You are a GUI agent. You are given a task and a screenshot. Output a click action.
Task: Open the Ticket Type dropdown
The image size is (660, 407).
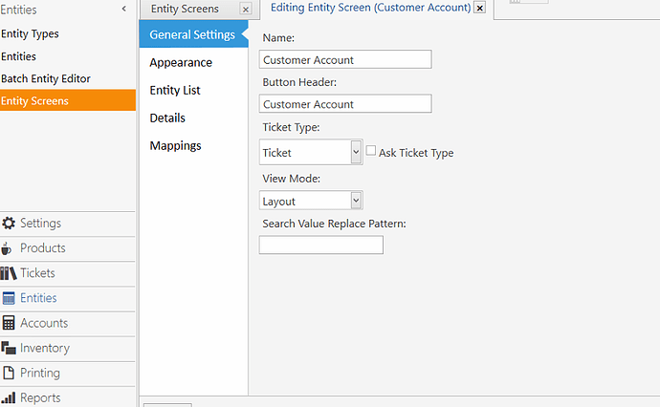[356, 152]
